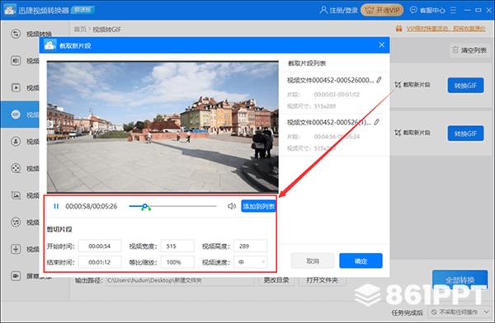
Task: Open the hamburger menu in title bar
Action: (x=453, y=10)
